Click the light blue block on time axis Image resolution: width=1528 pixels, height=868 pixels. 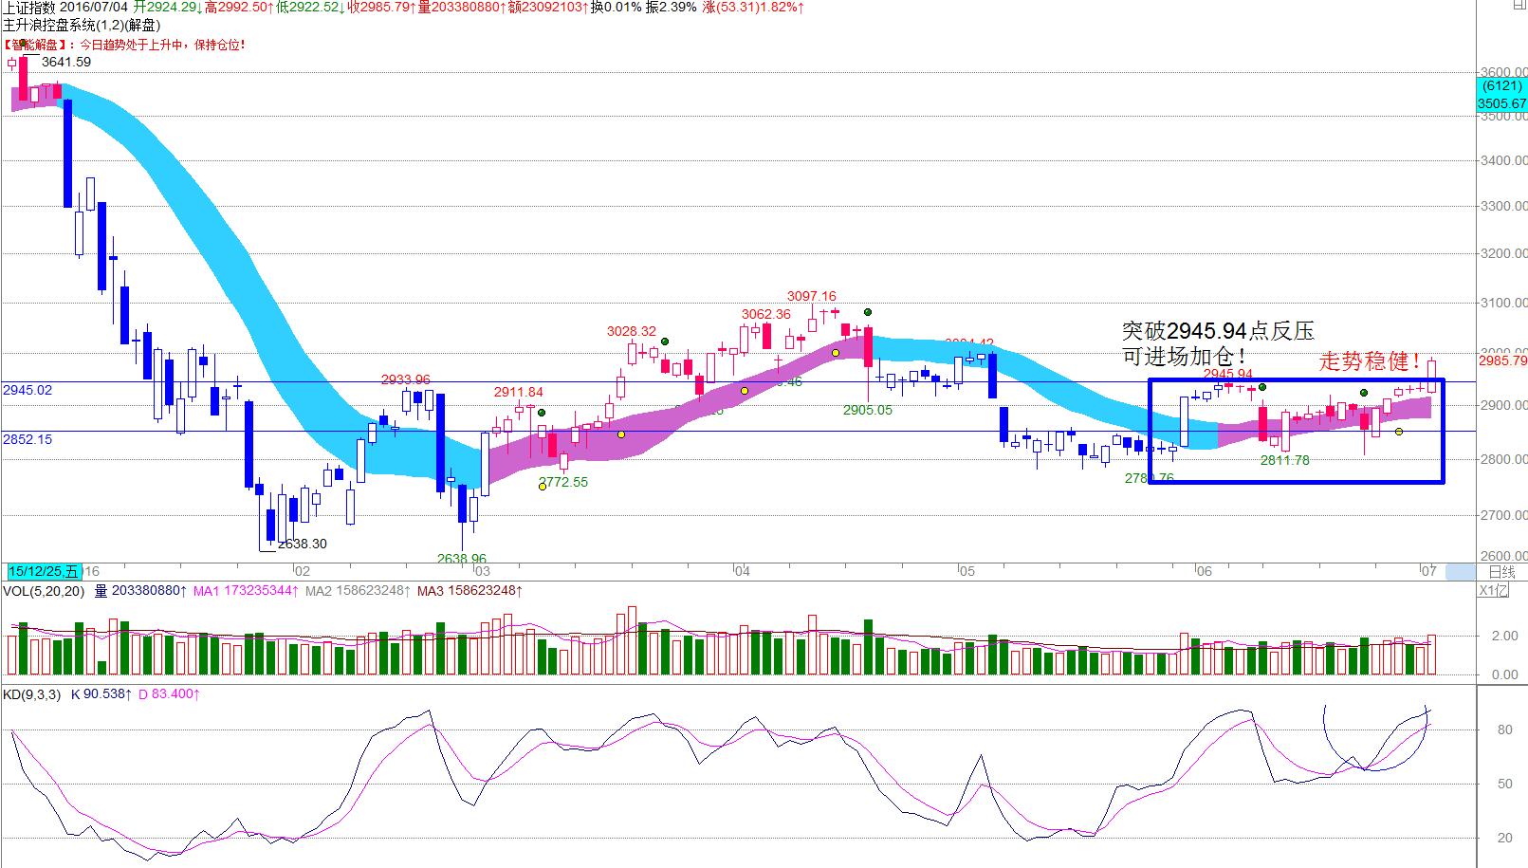(1461, 571)
